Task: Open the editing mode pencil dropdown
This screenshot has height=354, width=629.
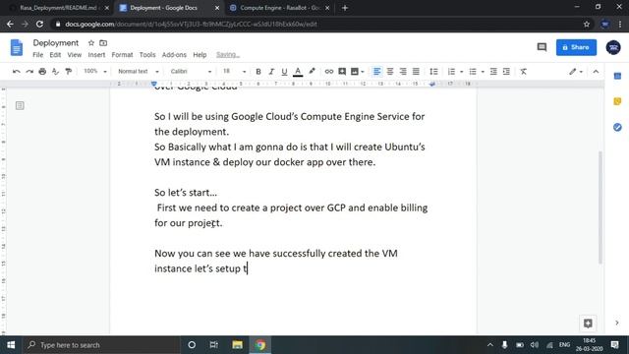Action: 576,72
